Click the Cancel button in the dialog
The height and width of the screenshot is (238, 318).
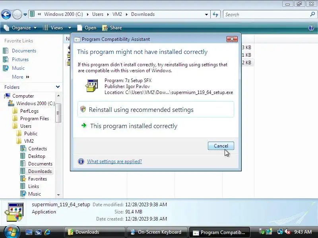(x=221, y=146)
